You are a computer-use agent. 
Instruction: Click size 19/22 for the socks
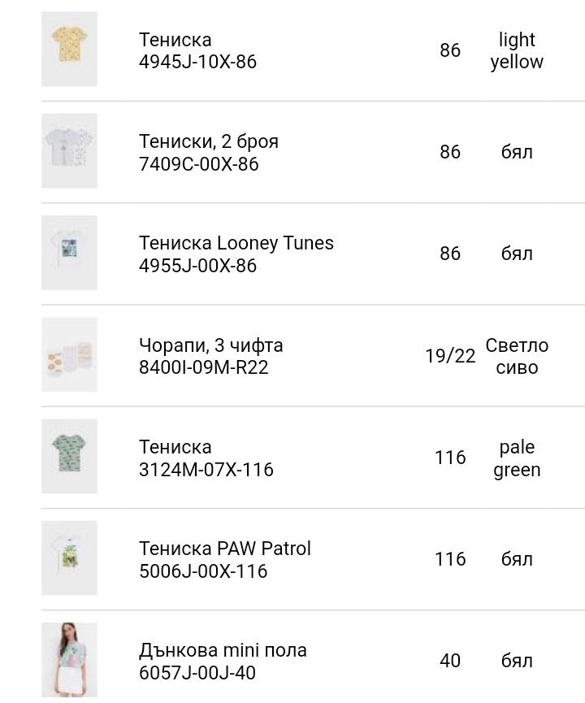point(450,356)
